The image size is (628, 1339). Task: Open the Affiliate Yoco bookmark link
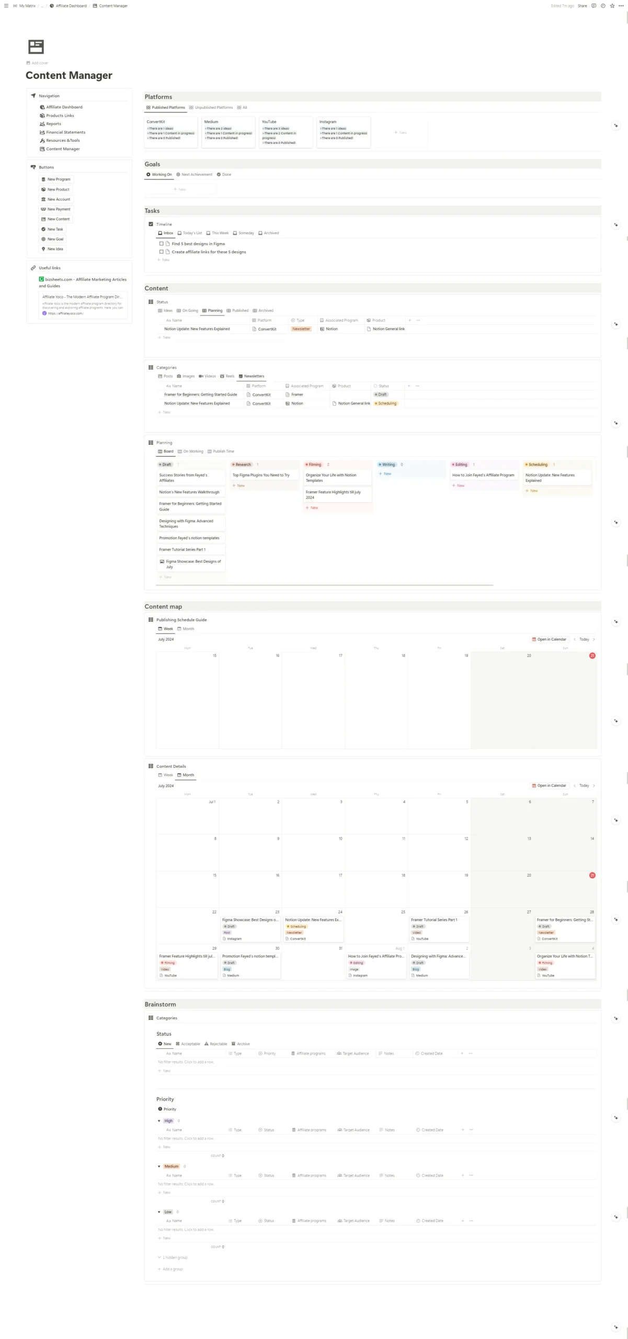click(83, 305)
